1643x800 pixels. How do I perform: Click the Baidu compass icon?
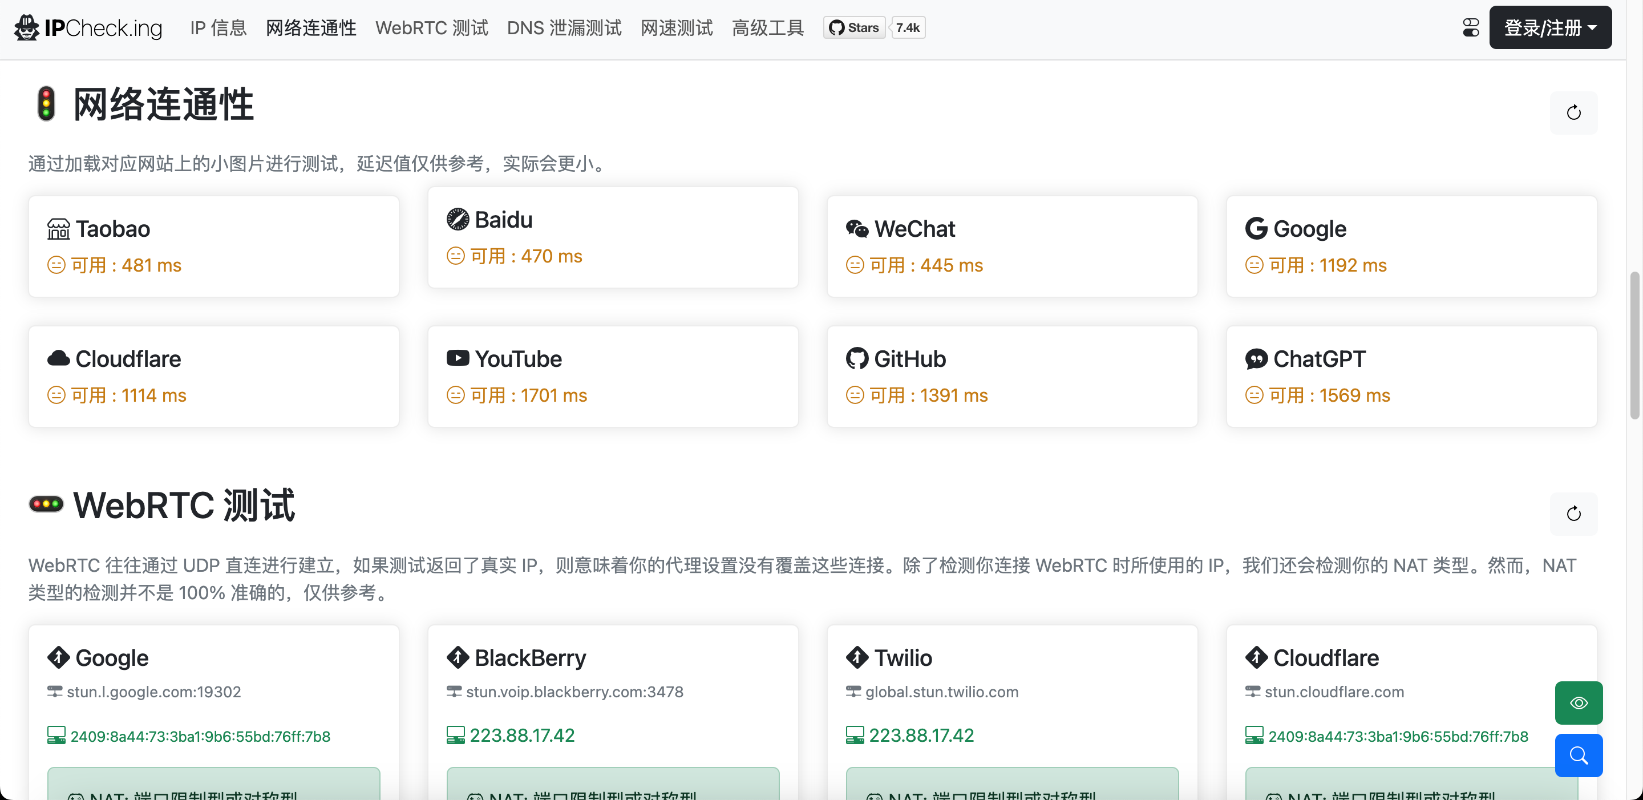[x=458, y=220]
